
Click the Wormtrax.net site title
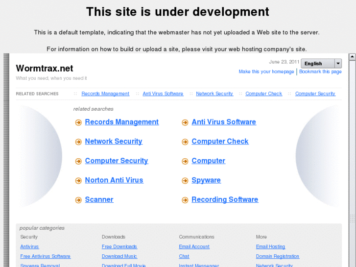45,68
